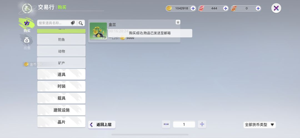
Task: Go back with 返回上层 button
Action: click(102, 125)
